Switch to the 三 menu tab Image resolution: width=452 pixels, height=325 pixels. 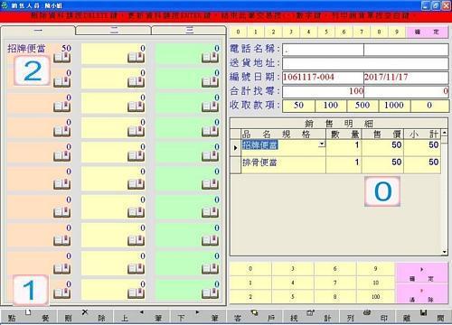(x=189, y=30)
